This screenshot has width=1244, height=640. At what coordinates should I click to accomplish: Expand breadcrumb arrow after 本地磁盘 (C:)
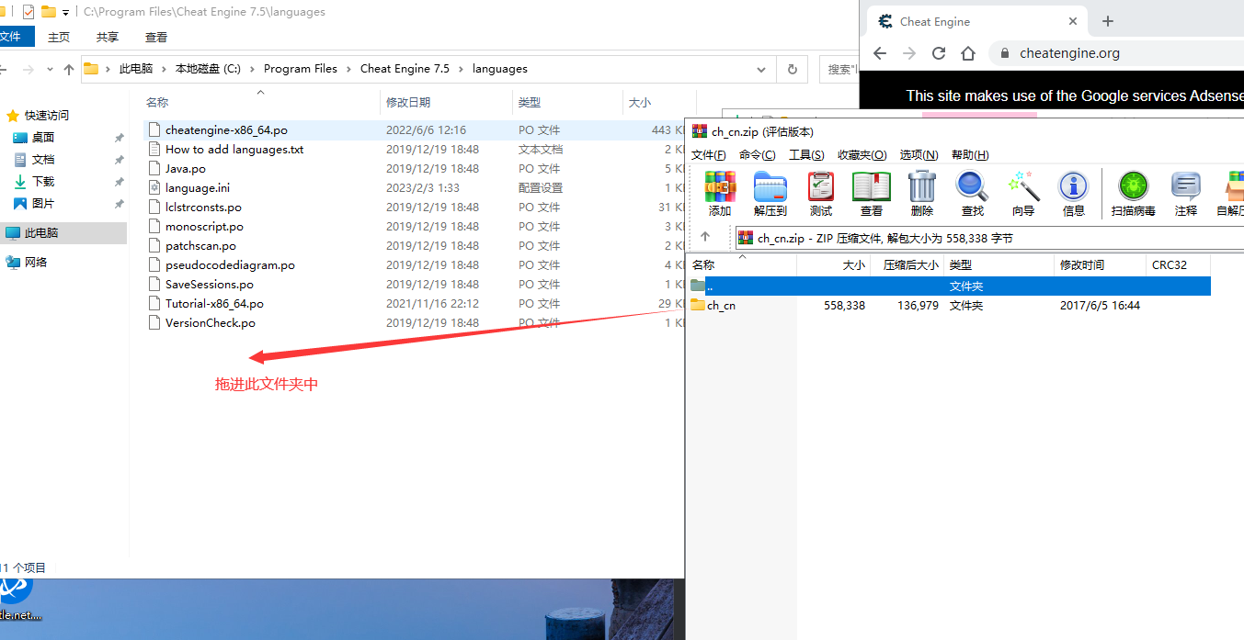coord(252,69)
